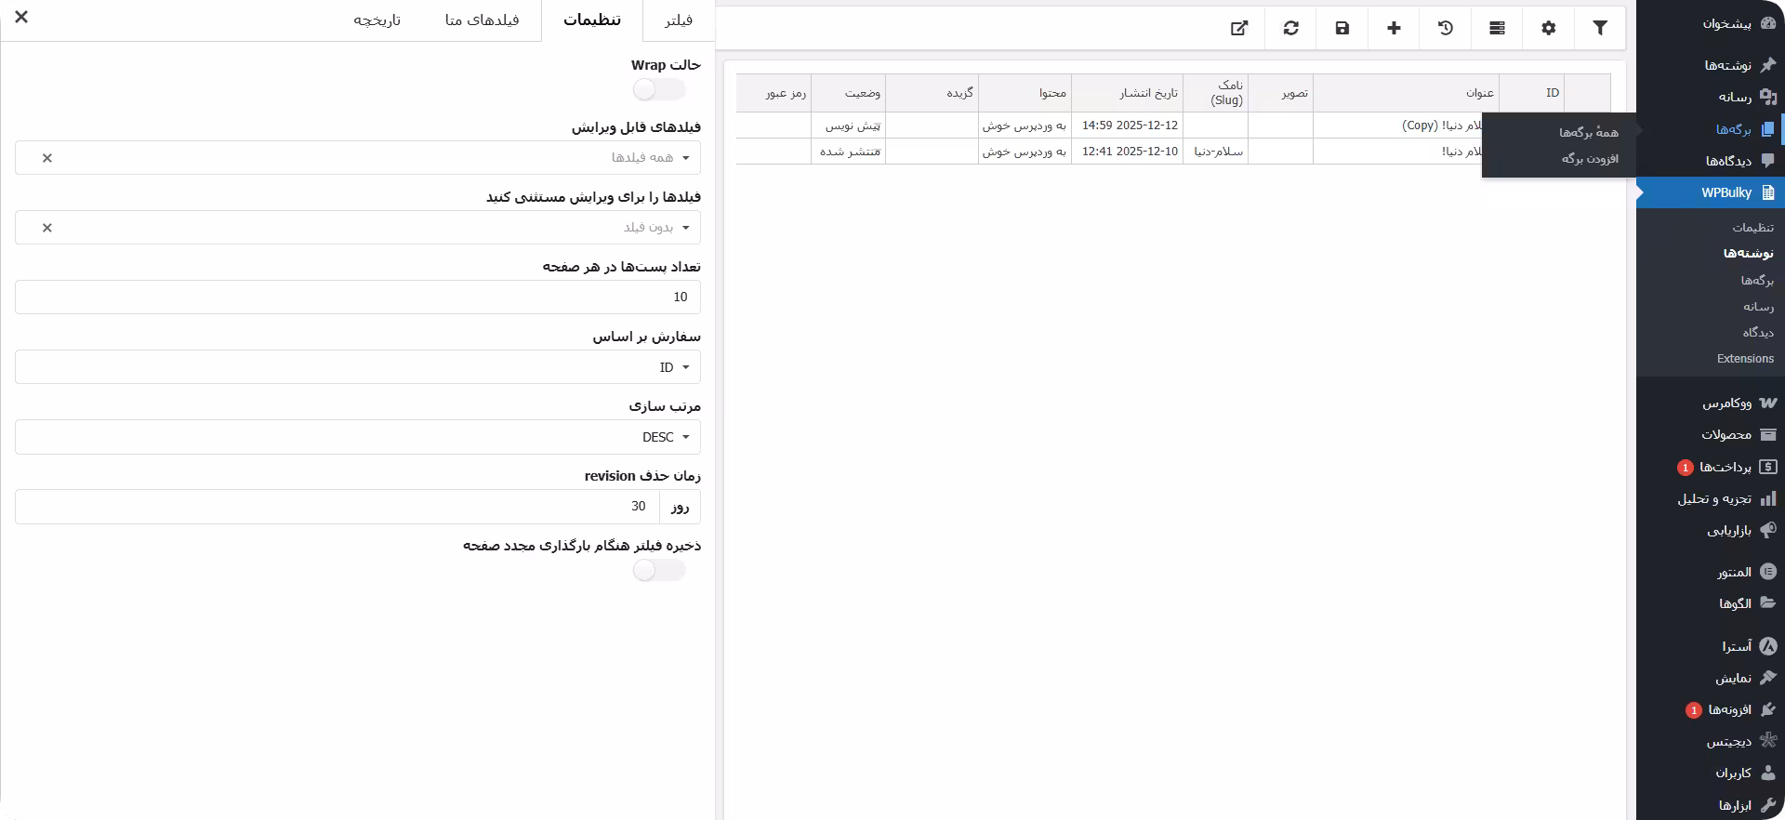1785x820 pixels.
Task: Switch to the تاریخچه tab
Action: [377, 20]
